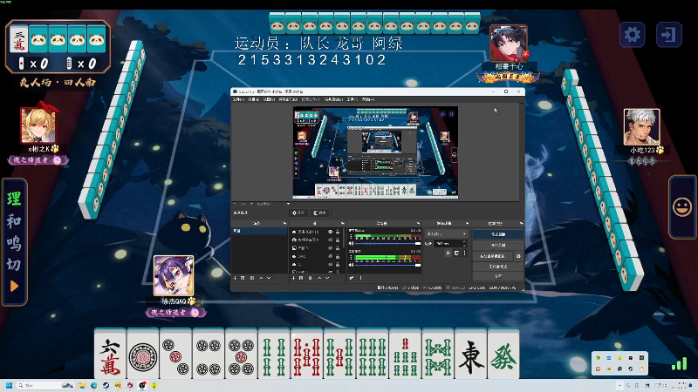Image resolution: width=698 pixels, height=392 pixels.
Task: Click highlighted stop streaming button in OBS
Action: [x=498, y=234]
